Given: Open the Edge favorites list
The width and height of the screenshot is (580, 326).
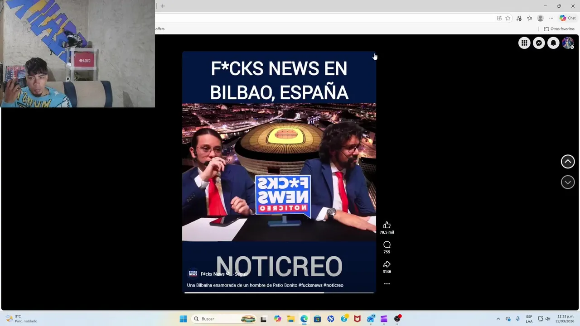Looking at the screenshot, I should coord(529,18).
